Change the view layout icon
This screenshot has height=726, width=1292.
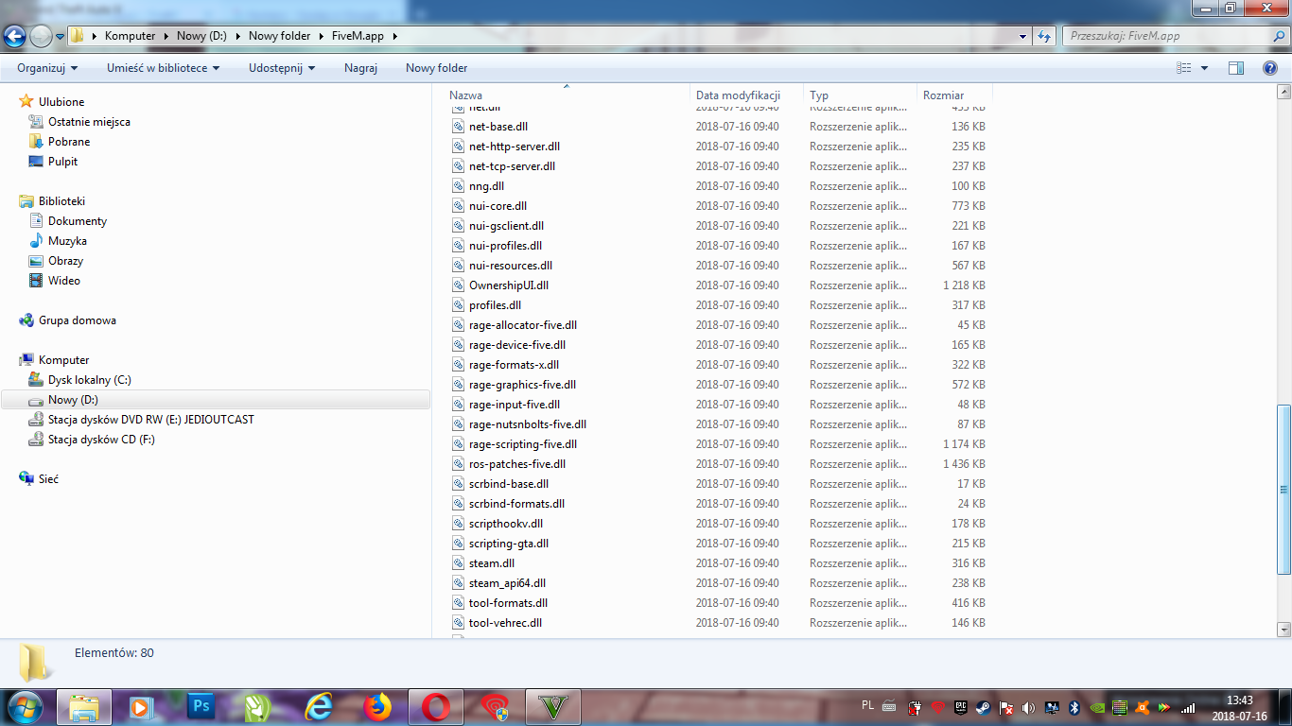(x=1183, y=68)
